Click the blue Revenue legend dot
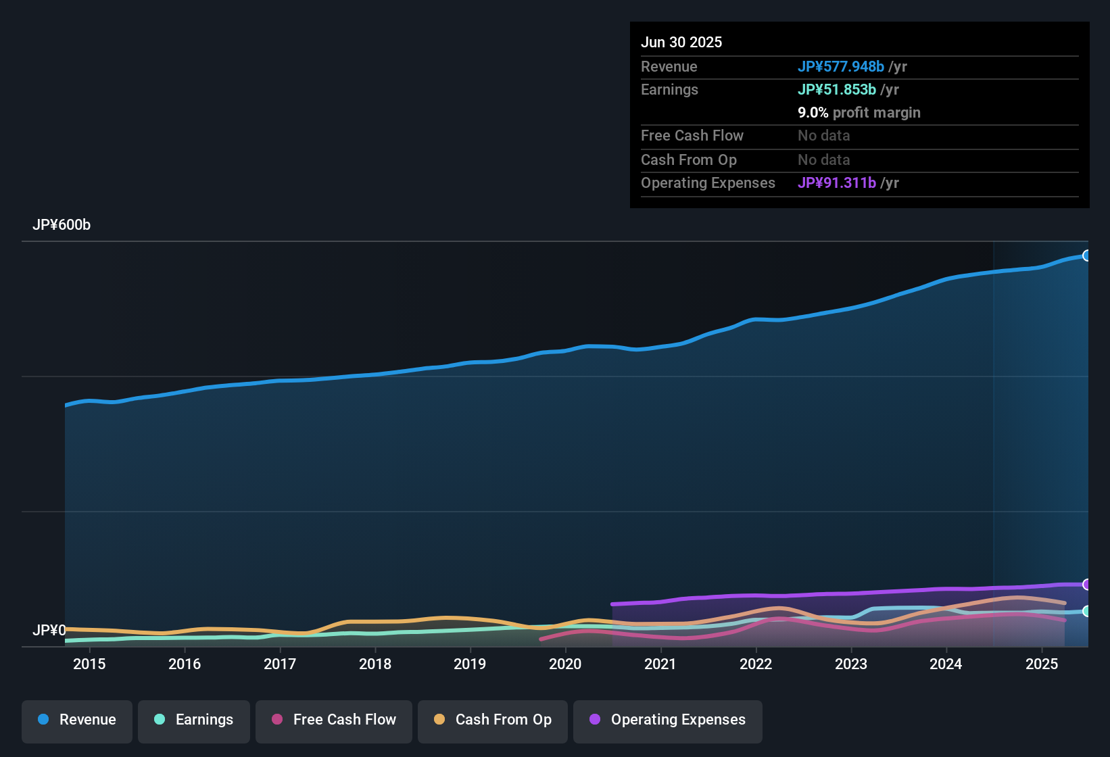This screenshot has width=1110, height=757. tap(43, 719)
